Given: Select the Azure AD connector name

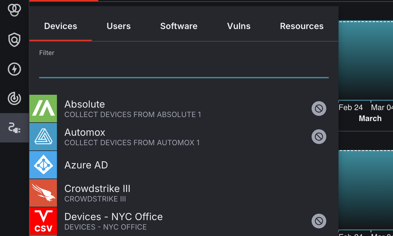Looking at the screenshot, I should (86, 165).
